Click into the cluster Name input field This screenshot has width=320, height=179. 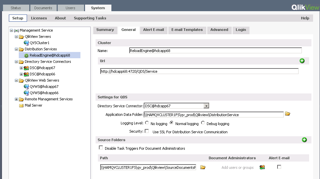click(215, 51)
